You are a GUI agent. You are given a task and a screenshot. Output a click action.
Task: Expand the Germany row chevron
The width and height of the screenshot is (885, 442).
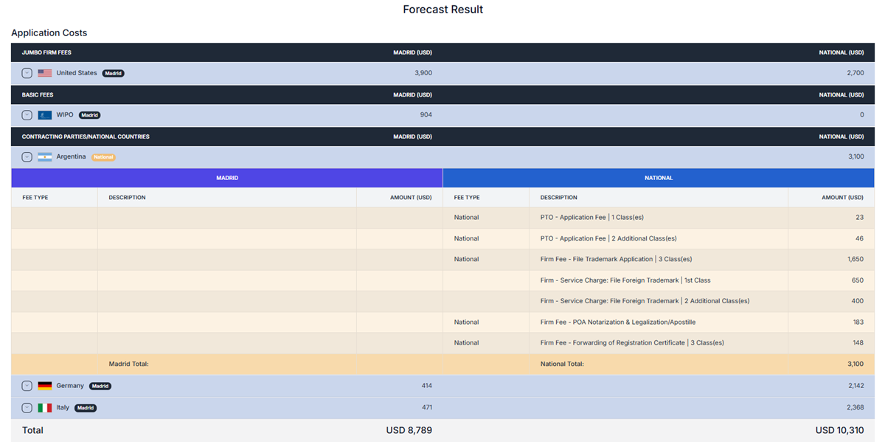27,386
